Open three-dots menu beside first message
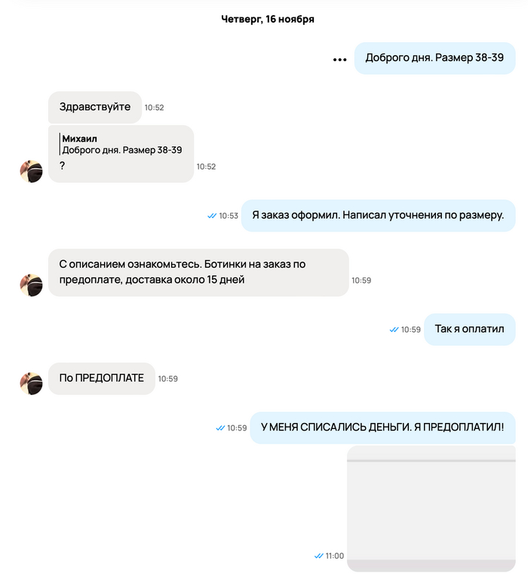 point(339,59)
